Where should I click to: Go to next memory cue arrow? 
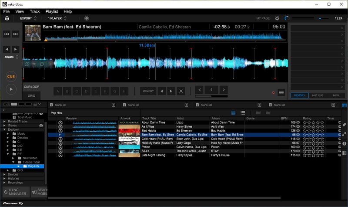(171, 91)
